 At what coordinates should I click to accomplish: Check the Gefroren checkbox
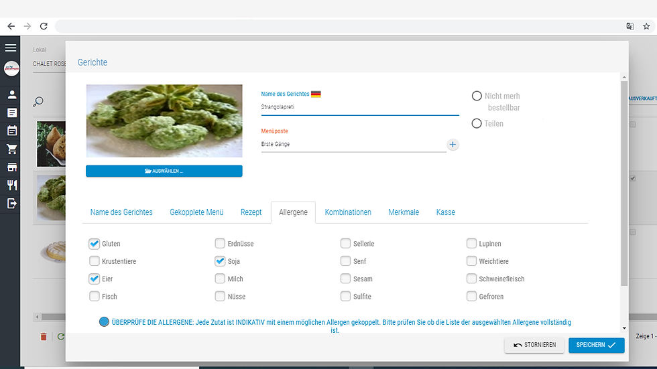pyautogui.click(x=471, y=296)
